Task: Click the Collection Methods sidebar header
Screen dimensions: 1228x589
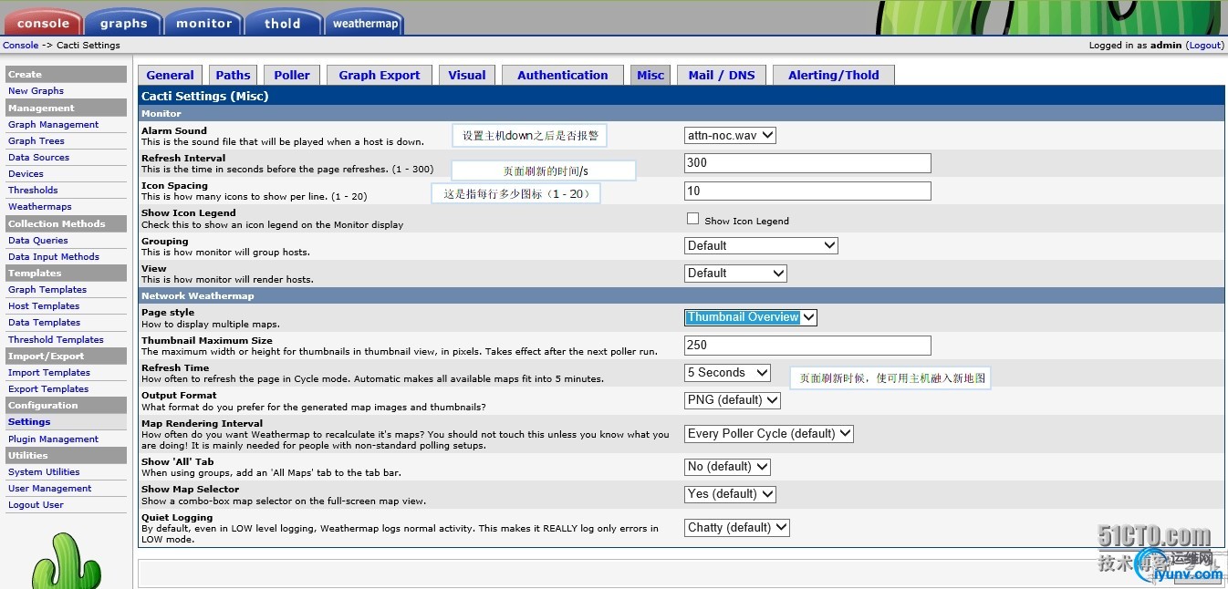Action: pos(66,224)
